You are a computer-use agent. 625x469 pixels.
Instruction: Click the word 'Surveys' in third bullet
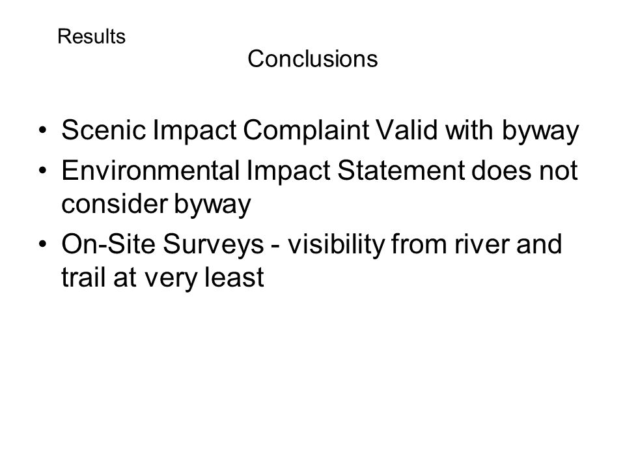pos(214,244)
